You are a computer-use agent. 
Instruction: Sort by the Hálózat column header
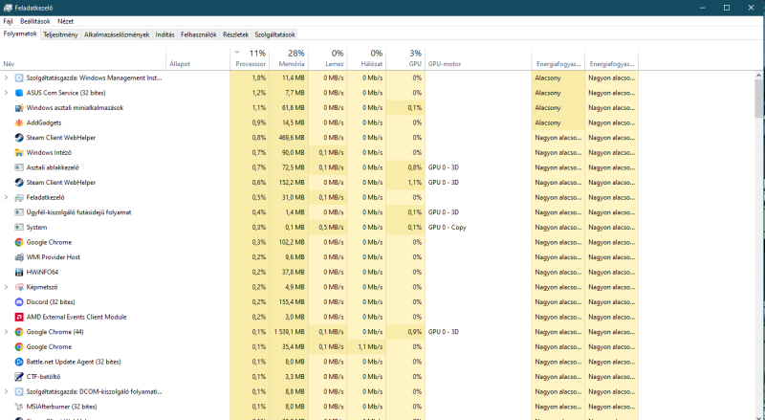click(367, 58)
